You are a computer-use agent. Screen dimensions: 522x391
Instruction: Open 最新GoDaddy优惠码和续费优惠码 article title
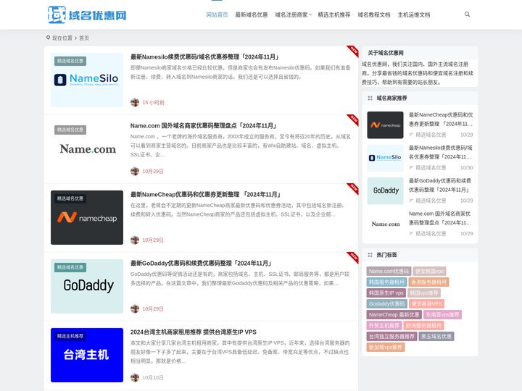(201, 264)
